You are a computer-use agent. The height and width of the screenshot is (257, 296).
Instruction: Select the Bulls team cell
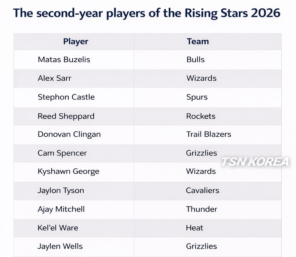point(196,59)
